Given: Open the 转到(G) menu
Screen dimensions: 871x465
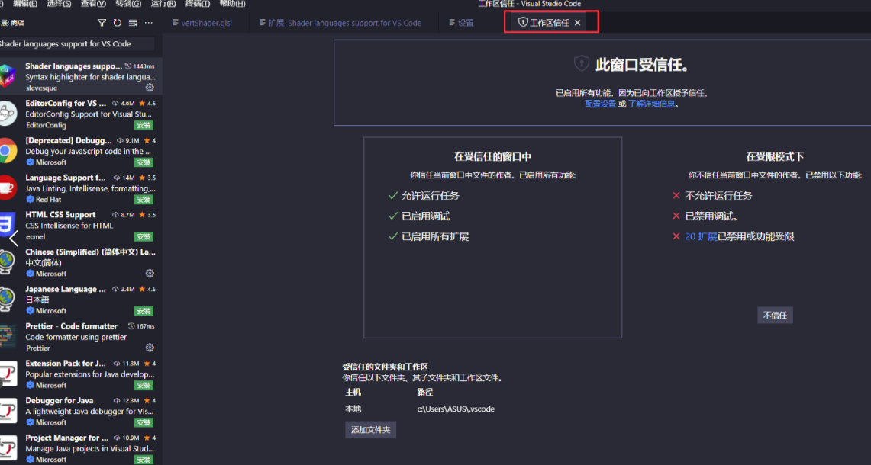Looking at the screenshot, I should click(x=128, y=4).
